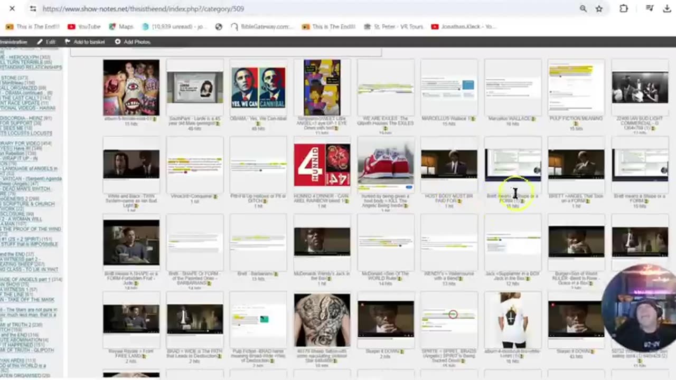The image size is (676, 380).
Task: Open the BRAD = WIDE is The PATH thumbnail
Action: 195,319
